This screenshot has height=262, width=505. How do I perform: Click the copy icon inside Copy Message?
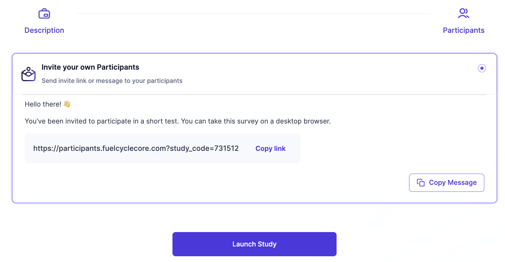[x=421, y=183]
